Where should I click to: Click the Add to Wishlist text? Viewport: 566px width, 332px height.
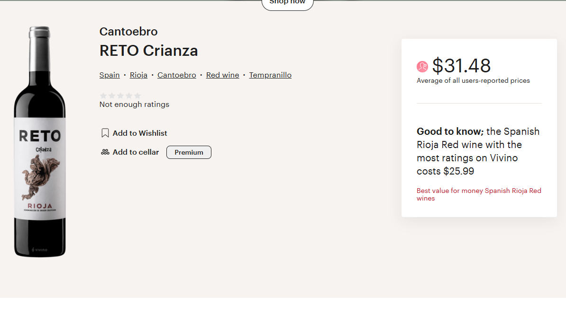click(140, 133)
